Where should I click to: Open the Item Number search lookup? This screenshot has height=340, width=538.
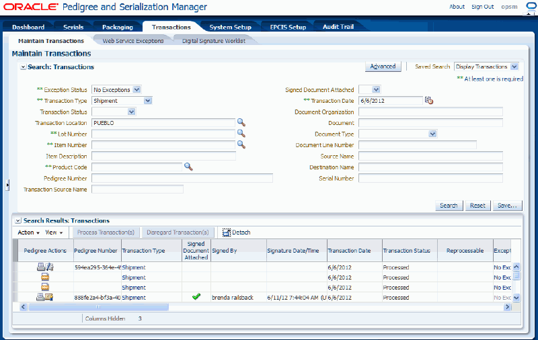pyautogui.click(x=241, y=144)
